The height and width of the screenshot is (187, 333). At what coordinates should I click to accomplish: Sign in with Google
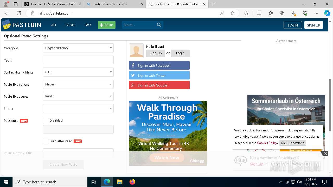tap(159, 85)
